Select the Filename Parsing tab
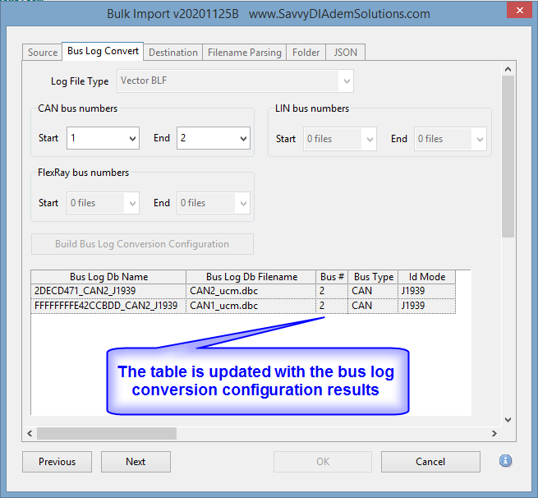This screenshot has width=538, height=498. (244, 52)
